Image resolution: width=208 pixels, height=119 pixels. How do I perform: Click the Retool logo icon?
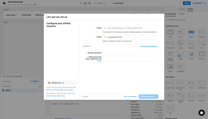4,3
